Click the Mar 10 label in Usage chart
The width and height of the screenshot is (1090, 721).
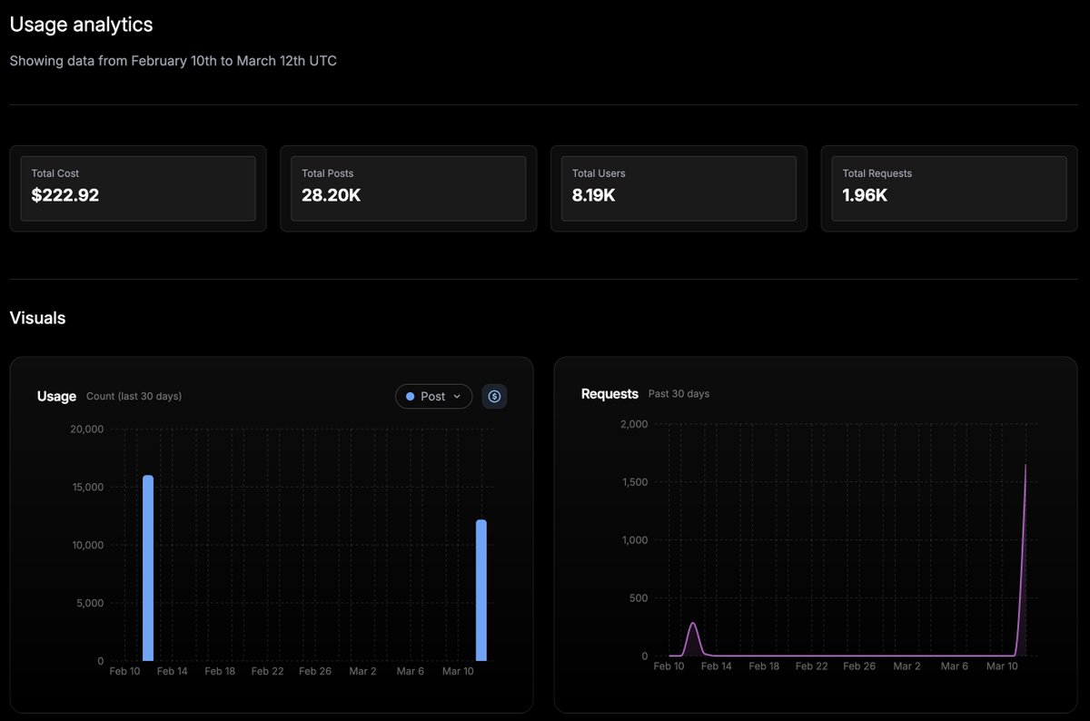[458, 671]
